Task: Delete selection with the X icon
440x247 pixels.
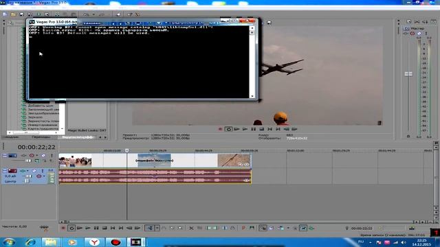Action: (191, 228)
